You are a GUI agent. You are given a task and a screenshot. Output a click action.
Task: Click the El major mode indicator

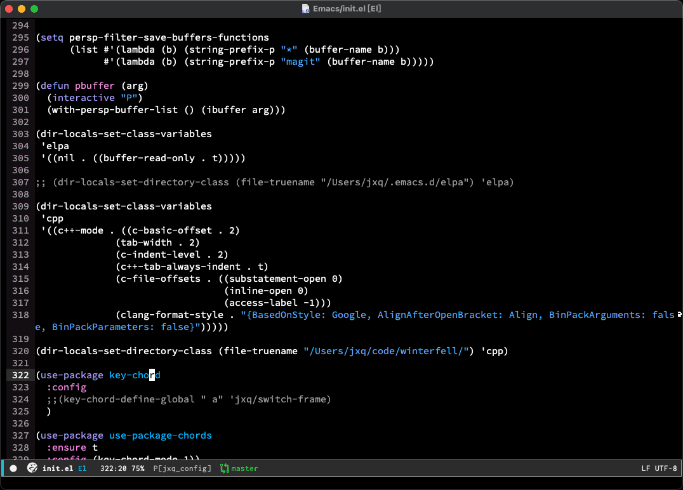click(83, 468)
